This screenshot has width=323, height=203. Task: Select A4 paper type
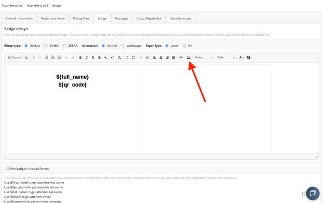184,46
